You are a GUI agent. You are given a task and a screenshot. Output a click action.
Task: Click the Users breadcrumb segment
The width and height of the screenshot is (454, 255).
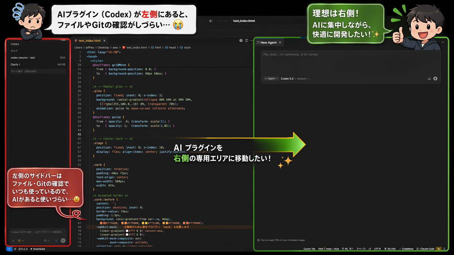point(78,48)
